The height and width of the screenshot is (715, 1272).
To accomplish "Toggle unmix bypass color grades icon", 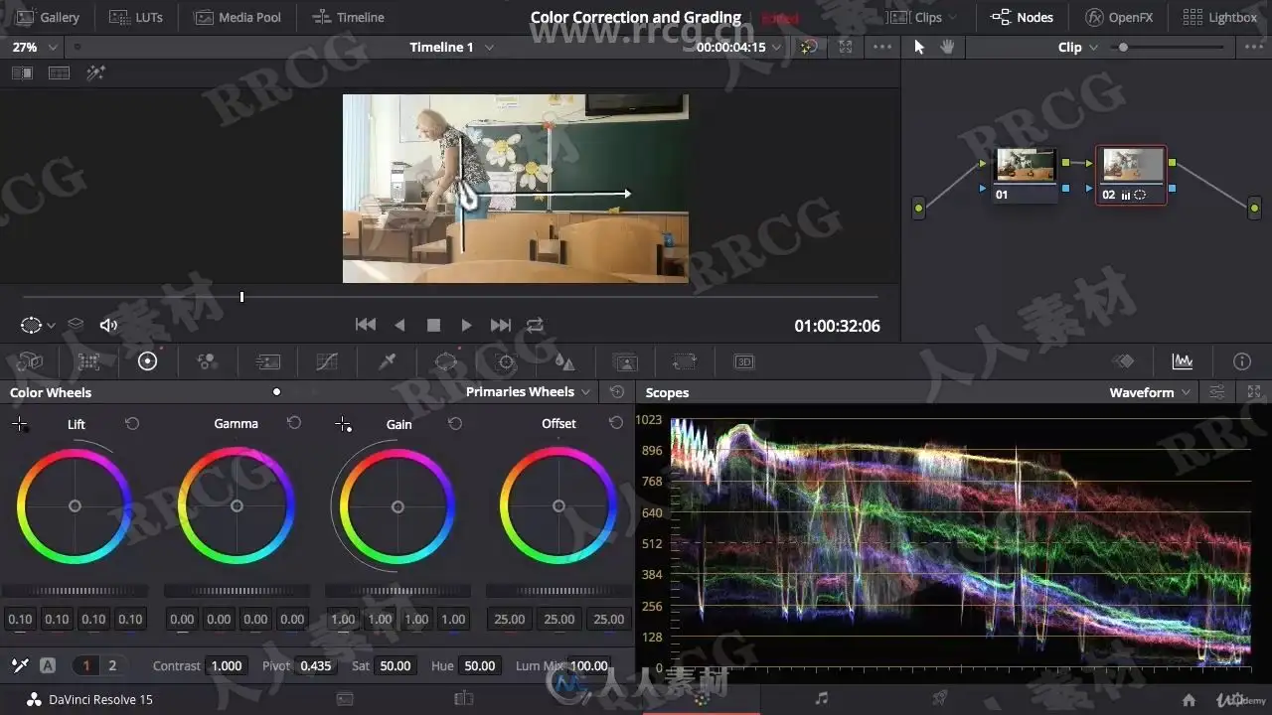I will 809,47.
